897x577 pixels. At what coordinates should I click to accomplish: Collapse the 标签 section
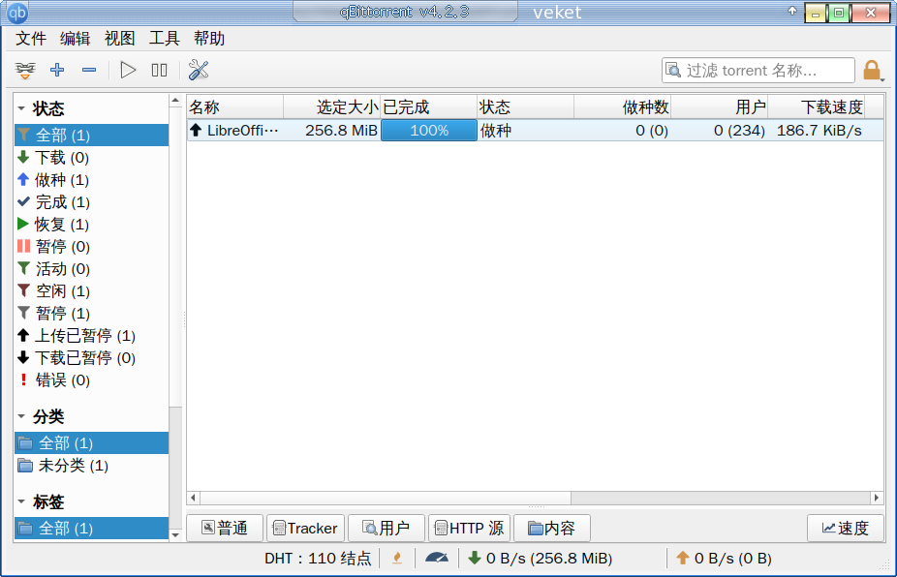point(21,501)
